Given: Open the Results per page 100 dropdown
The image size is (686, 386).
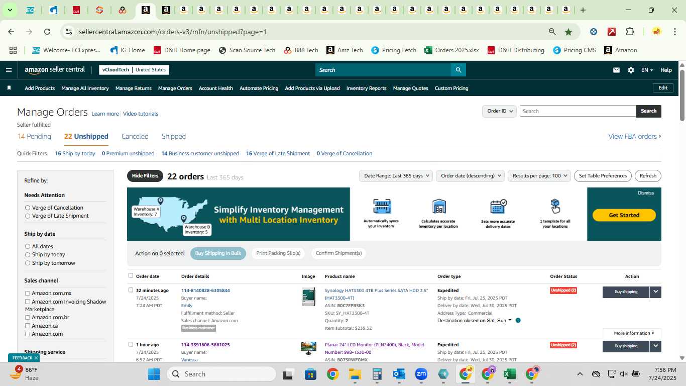Looking at the screenshot, I should point(539,176).
